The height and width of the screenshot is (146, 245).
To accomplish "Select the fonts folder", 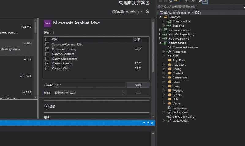I will (x=176, y=86).
